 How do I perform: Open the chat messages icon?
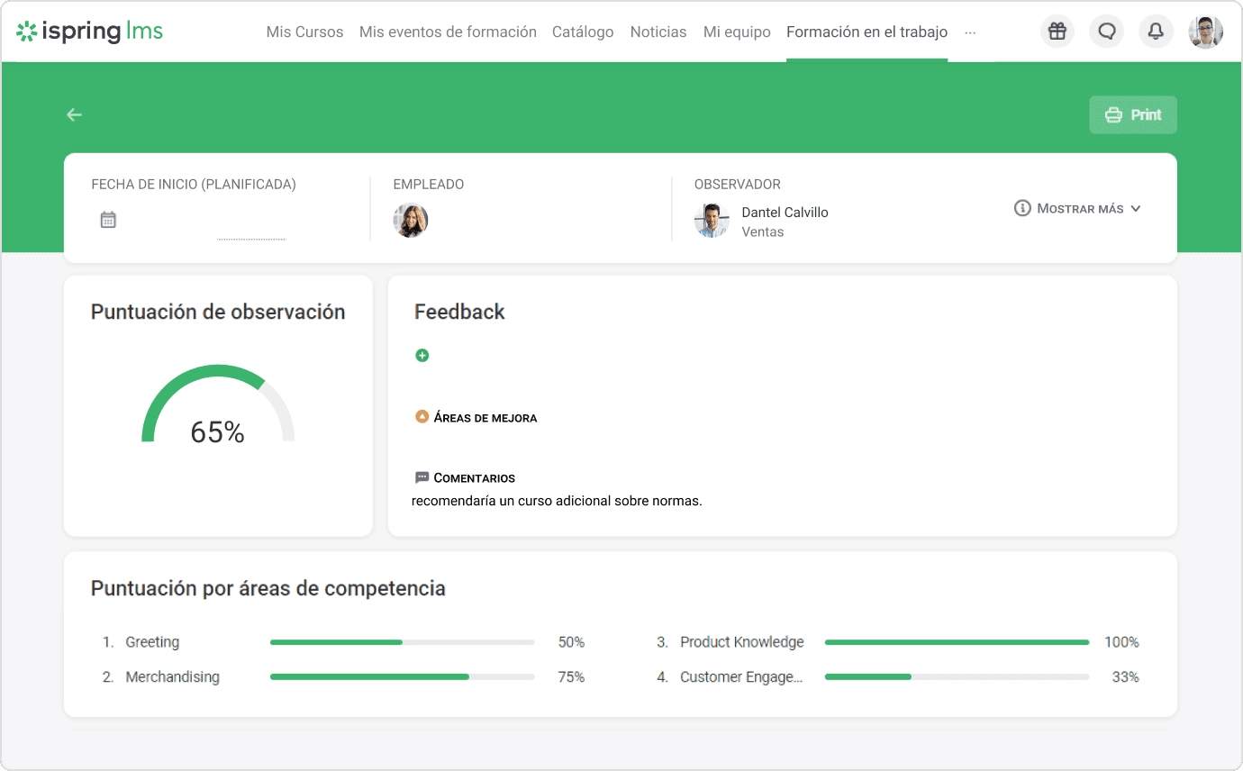click(x=1106, y=31)
